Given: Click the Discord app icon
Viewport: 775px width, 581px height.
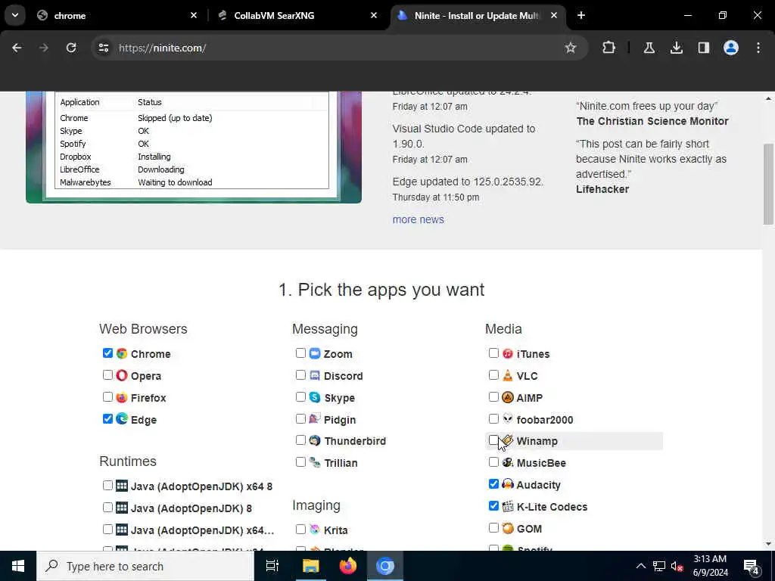Looking at the screenshot, I should point(315,375).
